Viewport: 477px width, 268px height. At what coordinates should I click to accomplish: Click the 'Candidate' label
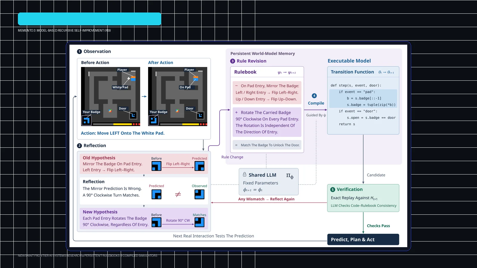[376, 175]
